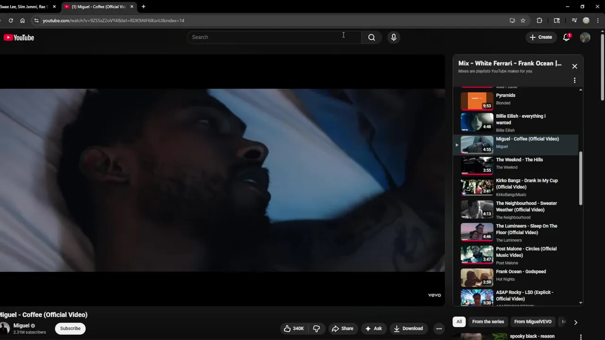This screenshot has width=605, height=340.
Task: Open the notifications bell
Action: tap(566, 37)
